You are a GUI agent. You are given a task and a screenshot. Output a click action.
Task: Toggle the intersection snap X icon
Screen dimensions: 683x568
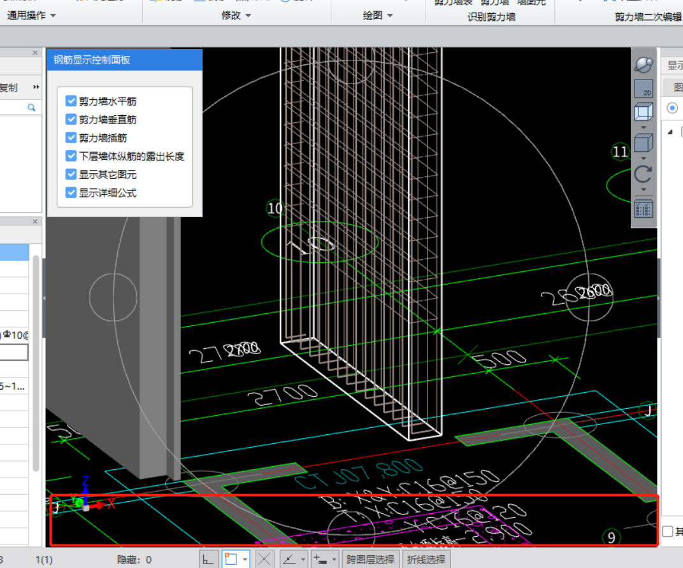tap(264, 559)
